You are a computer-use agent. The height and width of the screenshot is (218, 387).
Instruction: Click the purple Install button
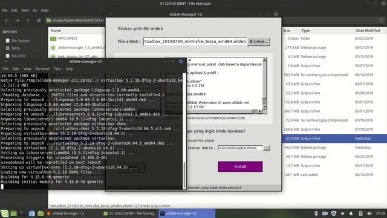coord(240,167)
